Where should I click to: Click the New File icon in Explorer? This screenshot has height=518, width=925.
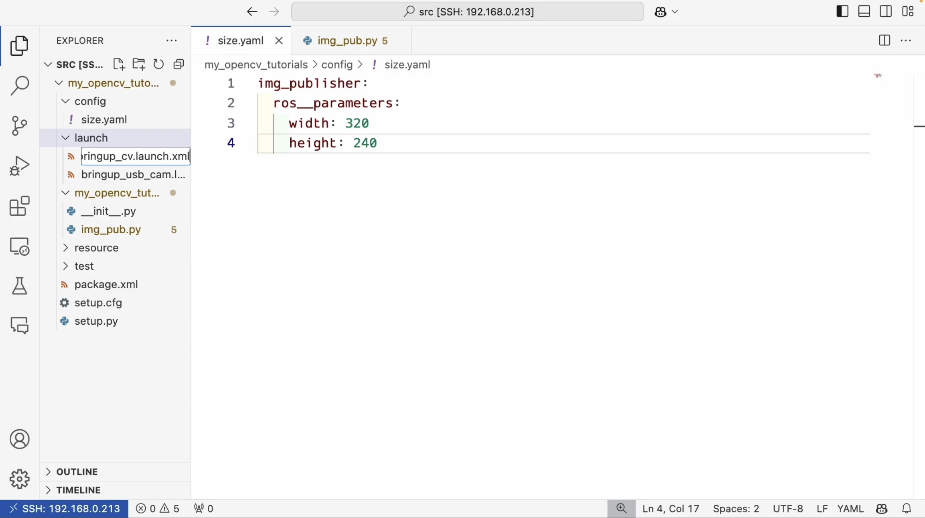click(x=119, y=64)
